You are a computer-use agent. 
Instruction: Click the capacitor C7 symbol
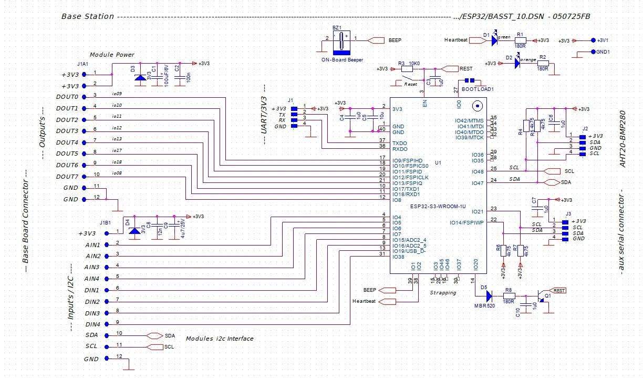(538, 209)
